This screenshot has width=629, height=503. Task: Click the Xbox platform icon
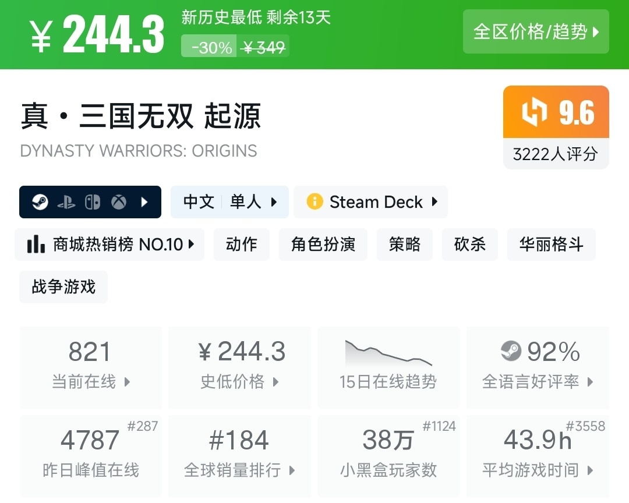[x=119, y=202]
